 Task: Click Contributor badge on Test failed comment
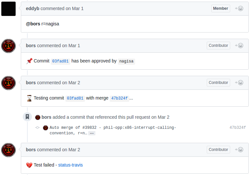point(218,150)
